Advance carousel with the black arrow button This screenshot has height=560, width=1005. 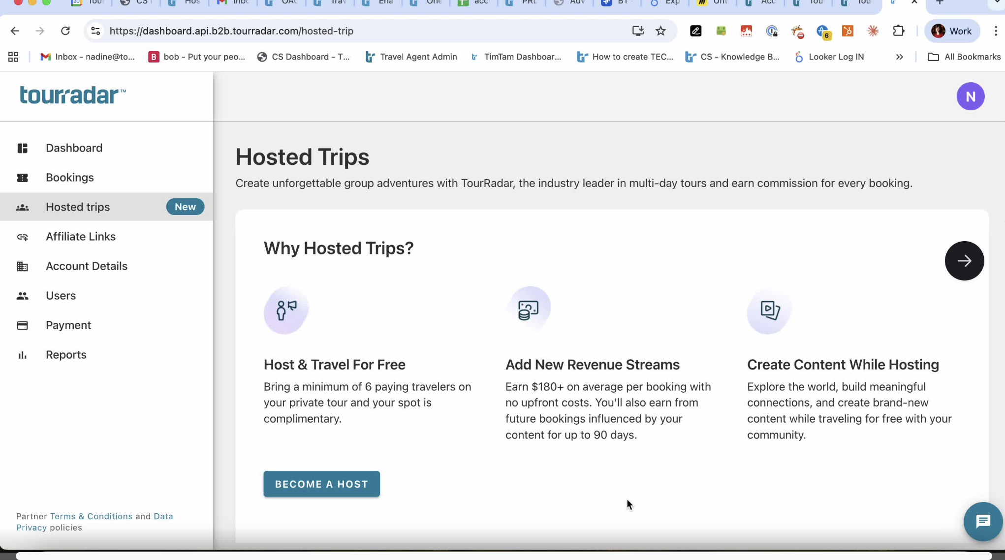(964, 261)
